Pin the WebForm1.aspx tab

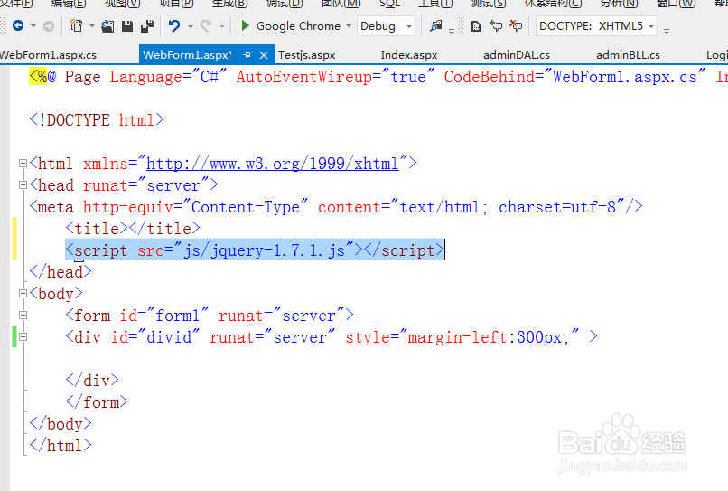click(247, 55)
